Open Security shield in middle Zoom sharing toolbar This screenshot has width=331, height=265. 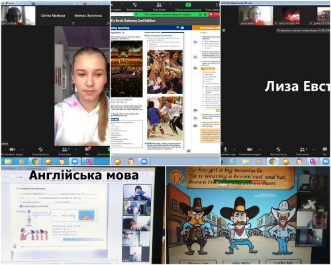tap(135, 7)
